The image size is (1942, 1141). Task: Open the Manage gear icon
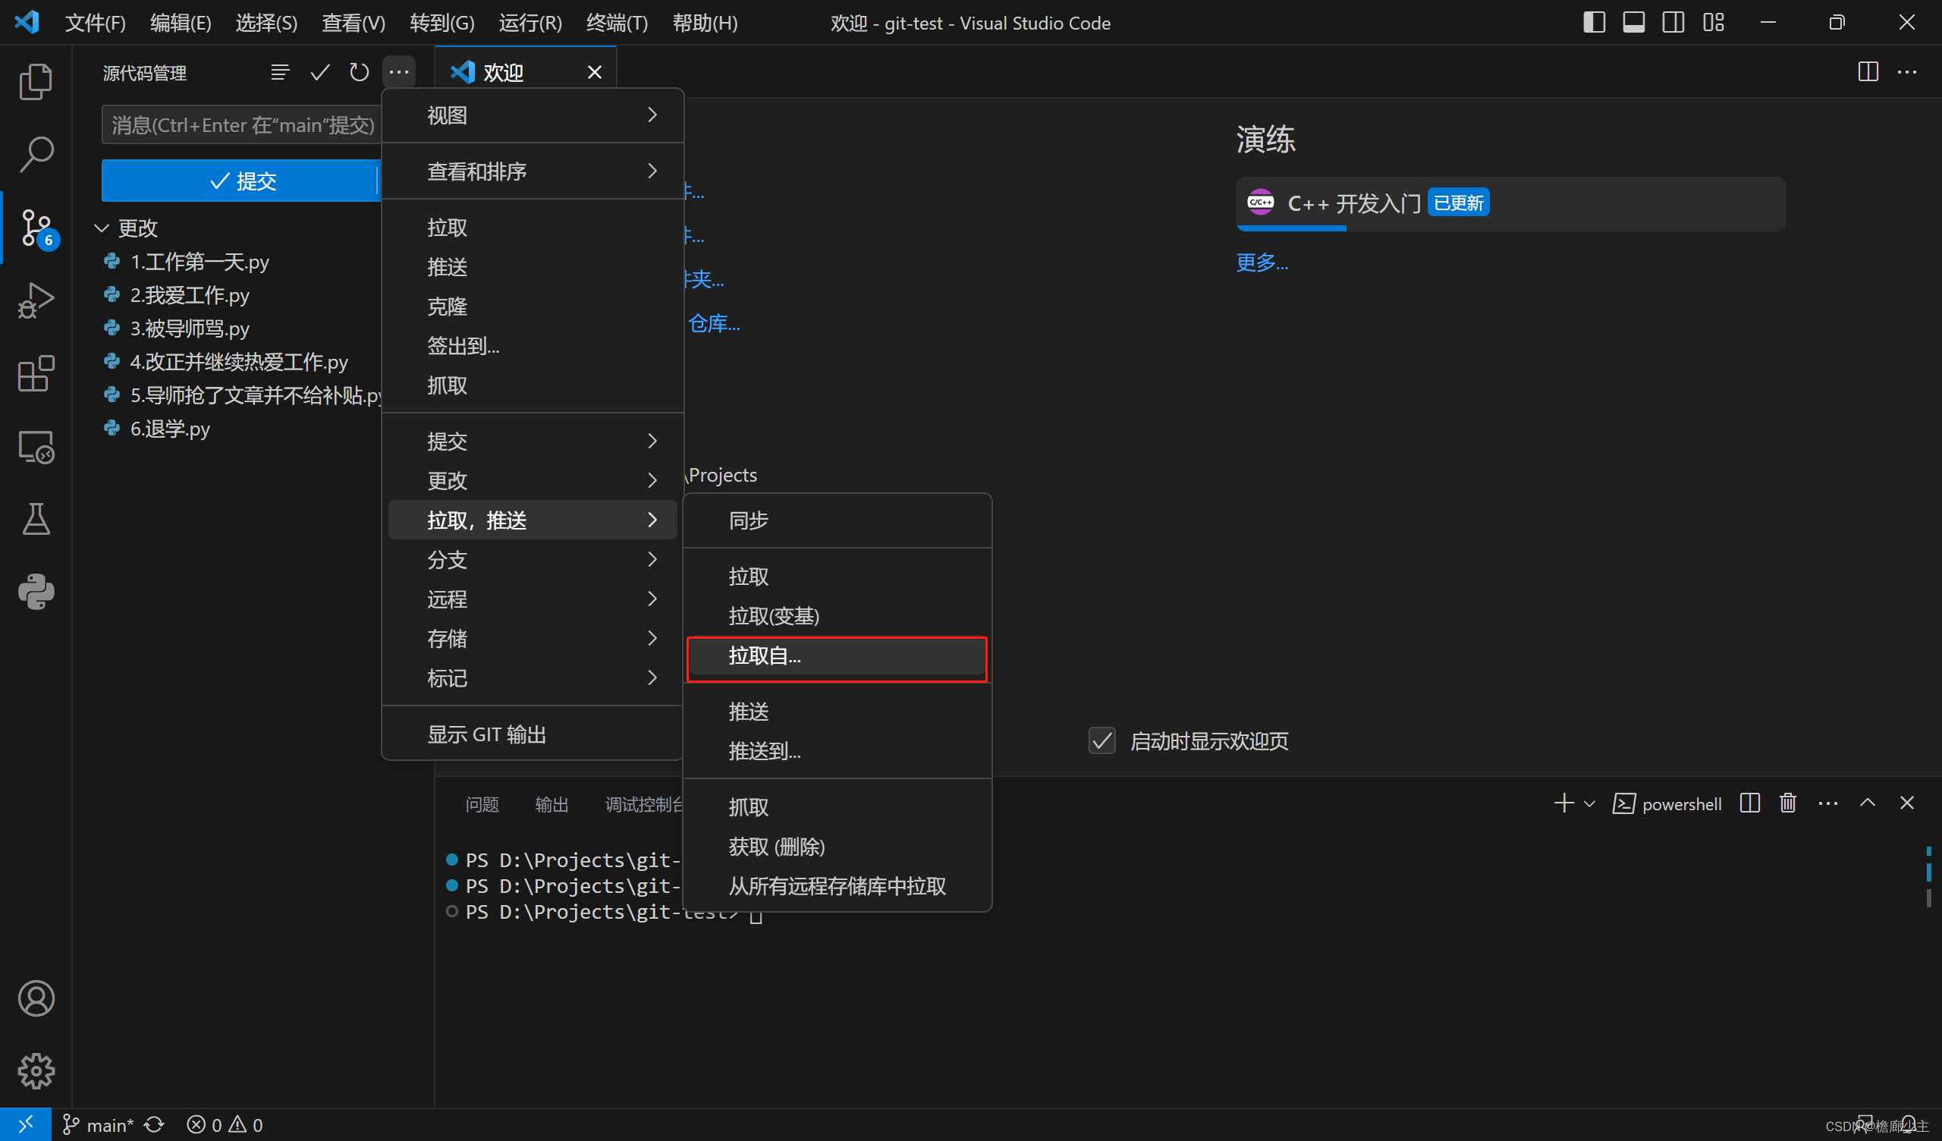(x=36, y=1071)
